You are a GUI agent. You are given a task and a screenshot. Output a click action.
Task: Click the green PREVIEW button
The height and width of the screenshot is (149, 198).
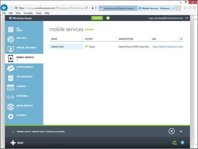point(97,18)
